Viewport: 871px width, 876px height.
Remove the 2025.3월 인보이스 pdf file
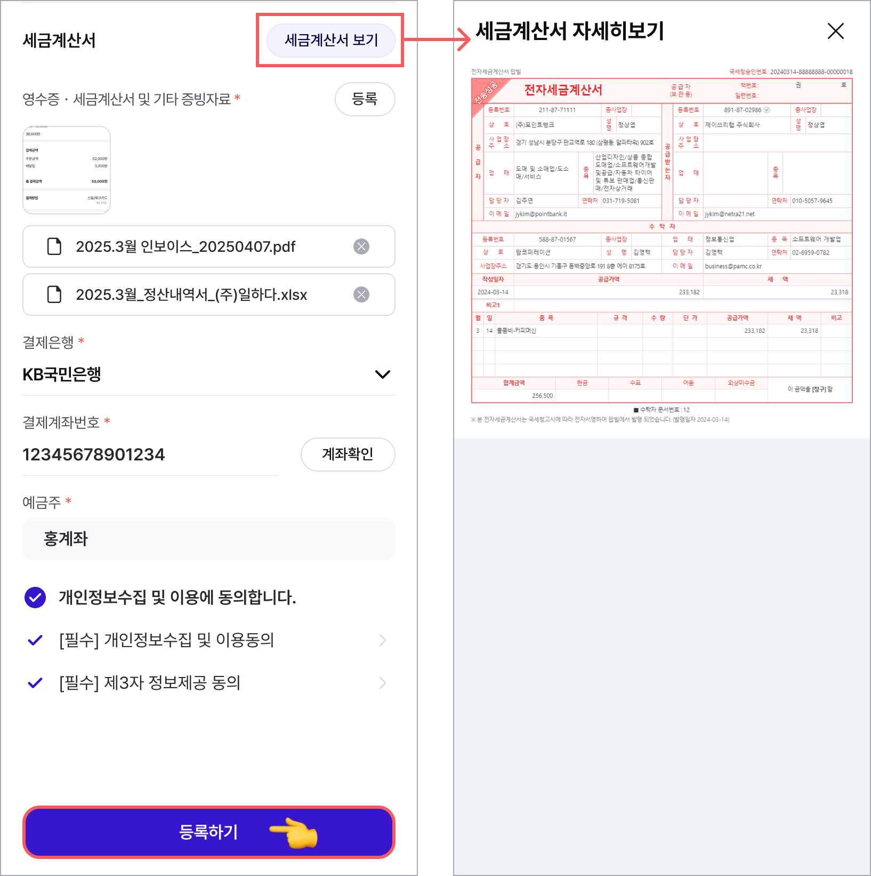361,246
